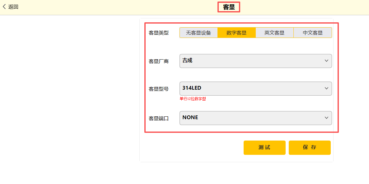Switch display type to 英文客显
Viewport: 369px width, 184px height.
(x=274, y=33)
